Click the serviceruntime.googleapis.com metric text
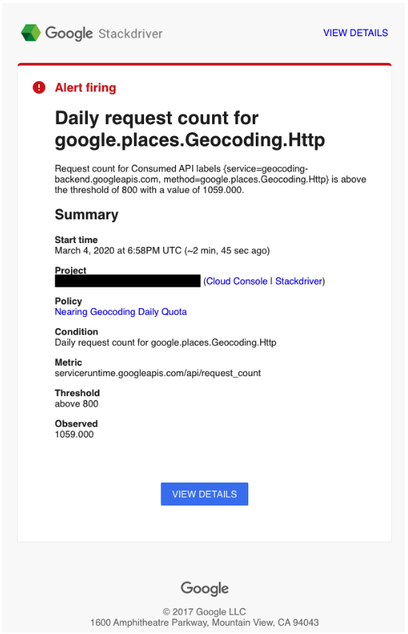The image size is (408, 634). 158,373
